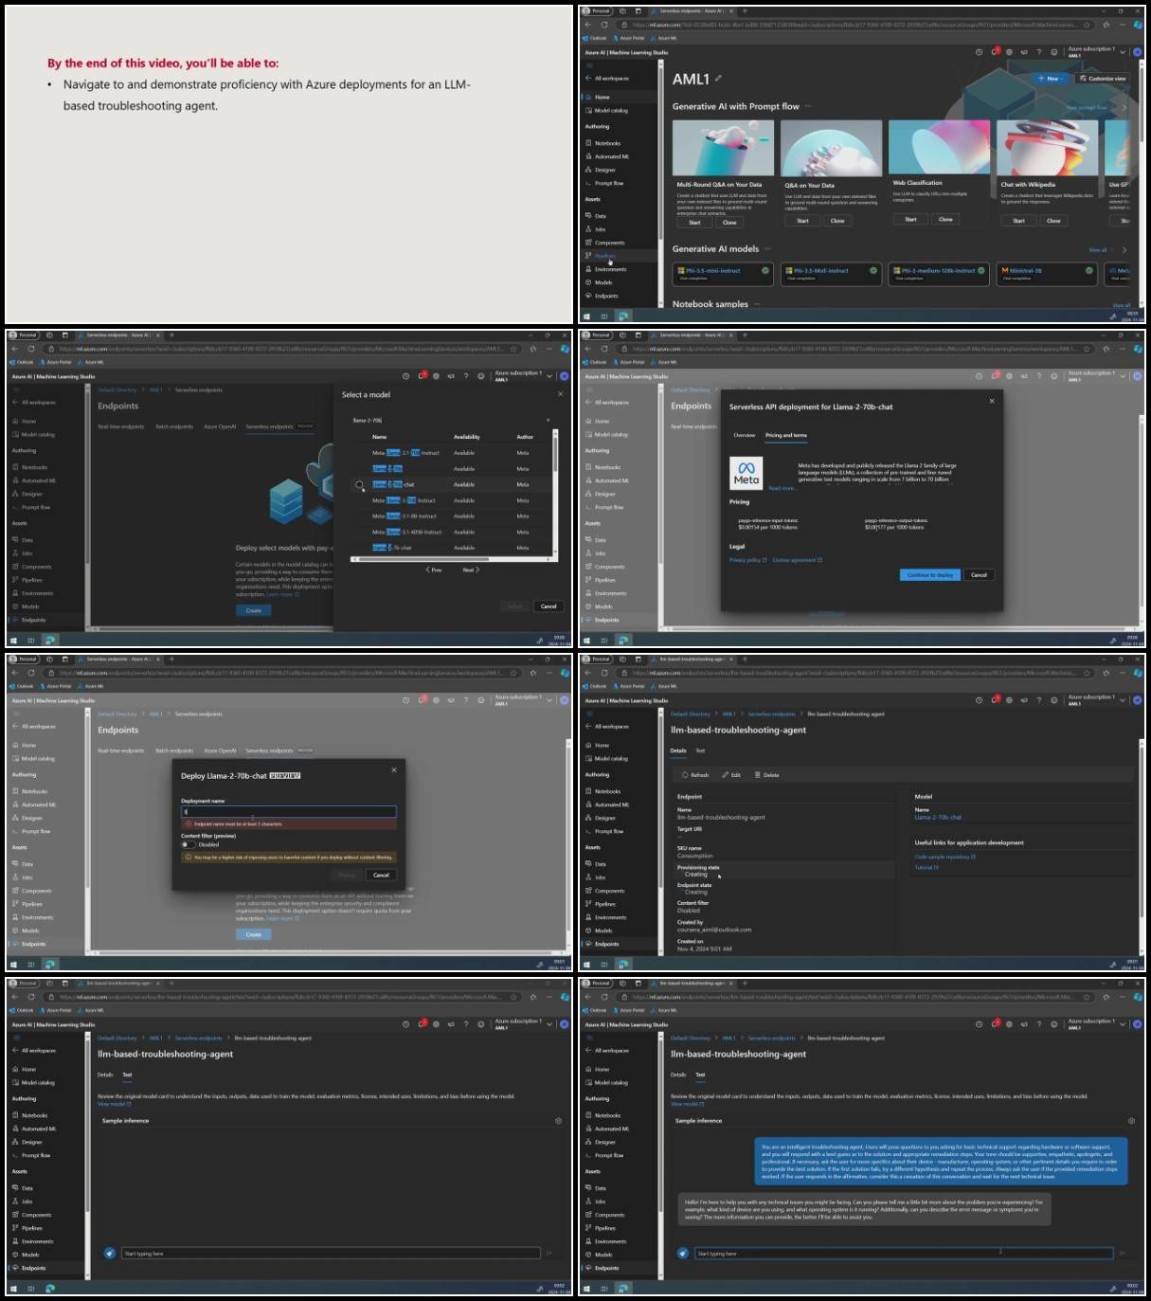Click Cancel in the Select a model panel
Viewport: 1151px width, 1301px height.
coord(549,606)
